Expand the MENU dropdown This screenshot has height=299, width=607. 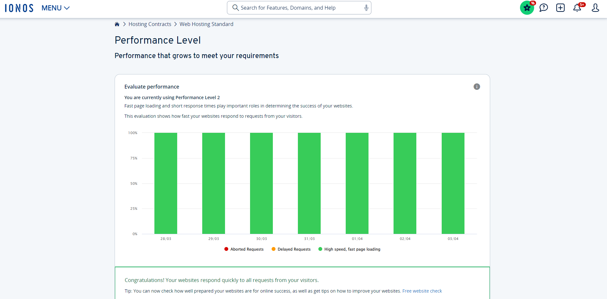pos(55,8)
